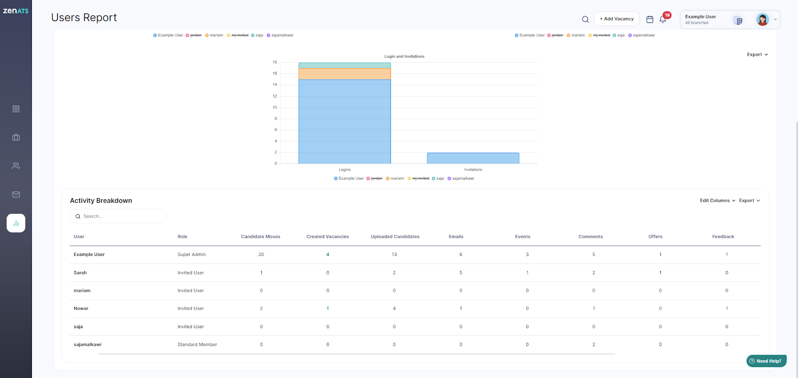Select the Sarah row name
Screen dimensions: 798x378
(x=80, y=273)
